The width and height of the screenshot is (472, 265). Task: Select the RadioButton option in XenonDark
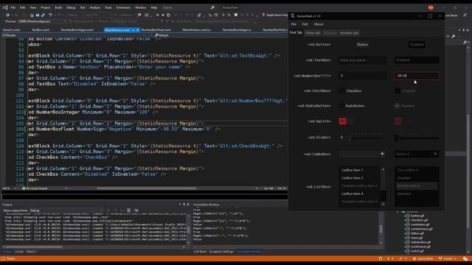[x=341, y=106]
